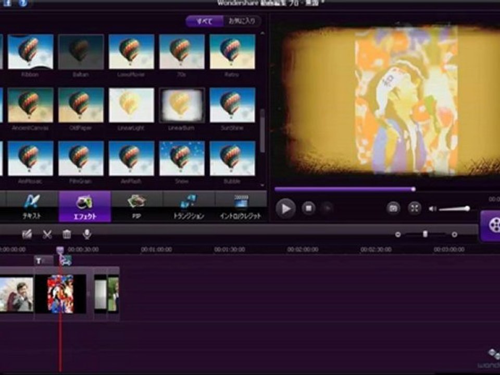Select the Retro effect thumbnail
Screen dimensions: 500x375
(x=232, y=52)
